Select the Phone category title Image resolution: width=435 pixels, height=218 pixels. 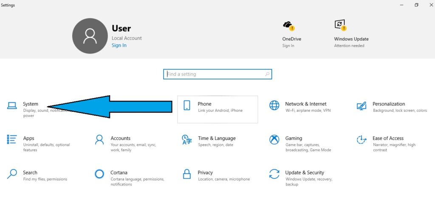pos(204,104)
